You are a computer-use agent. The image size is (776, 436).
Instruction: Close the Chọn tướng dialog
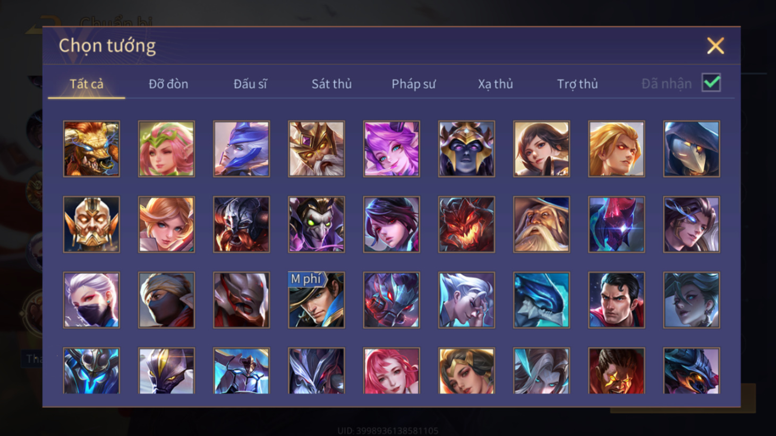point(715,46)
